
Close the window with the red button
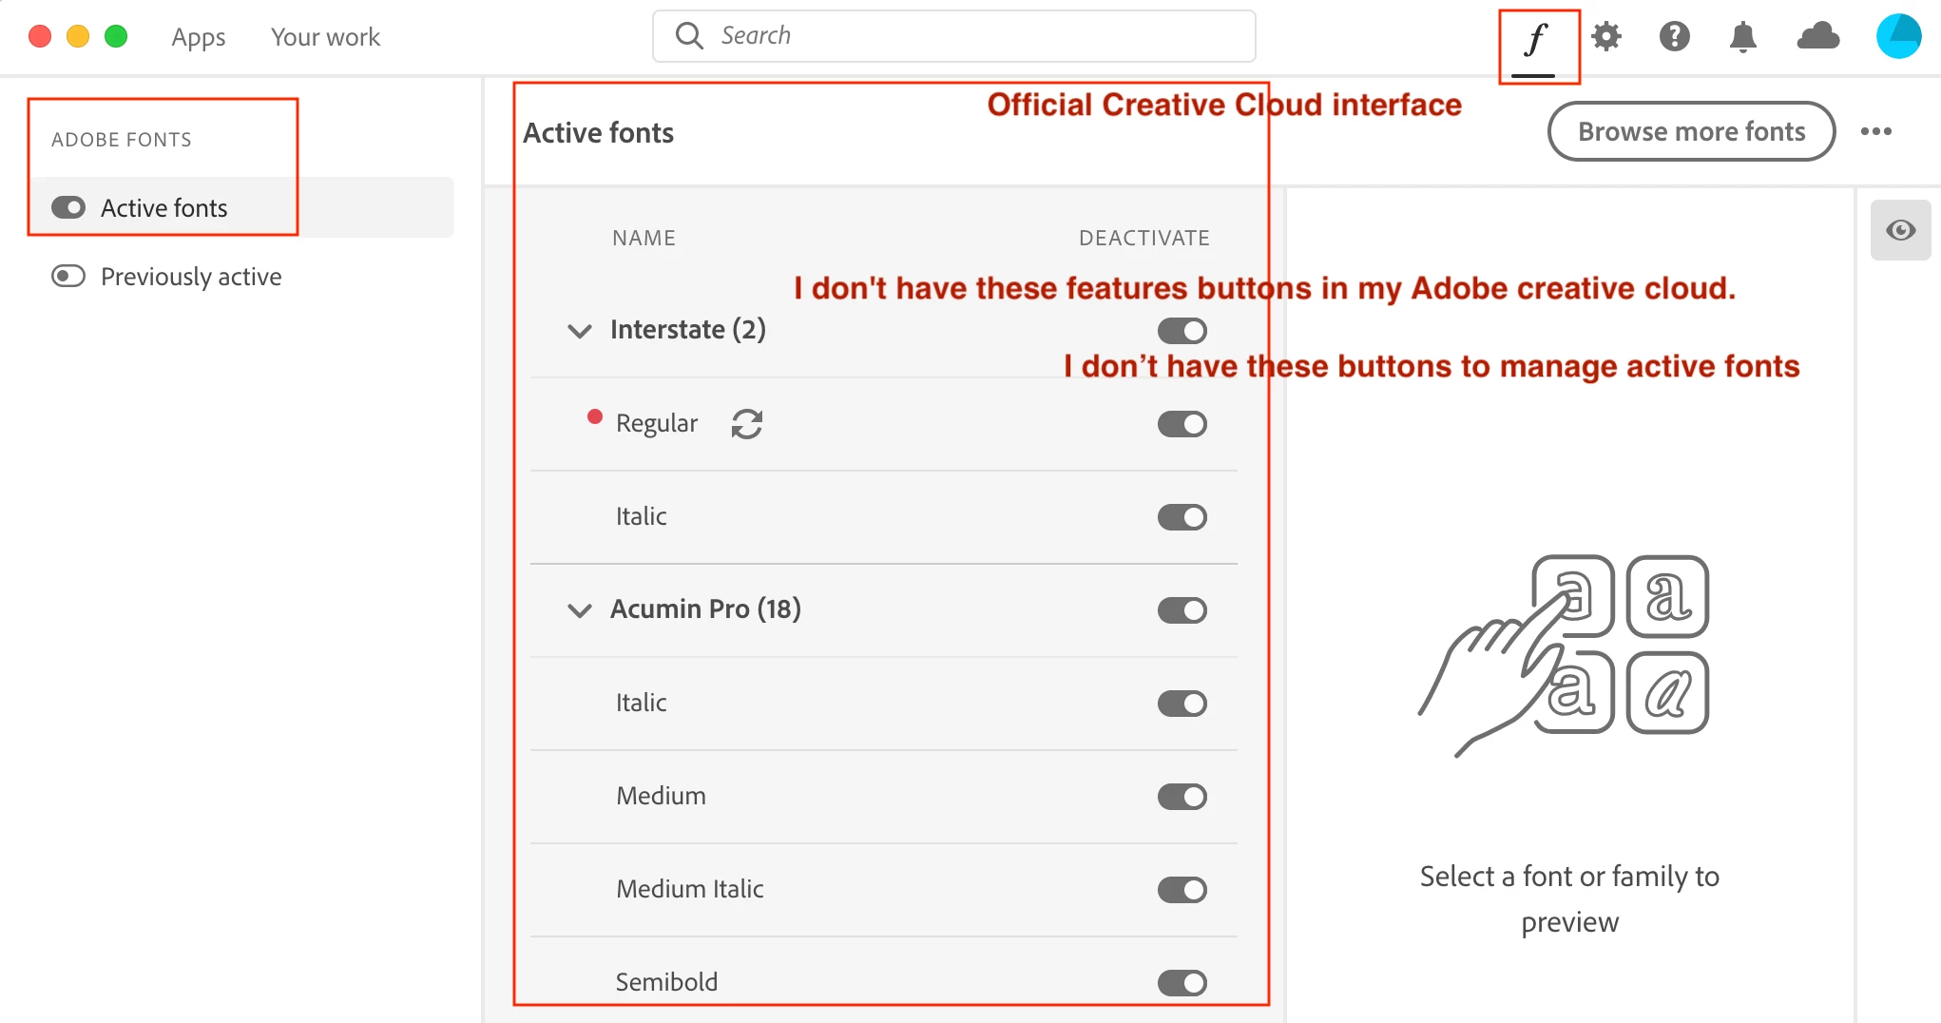(40, 36)
